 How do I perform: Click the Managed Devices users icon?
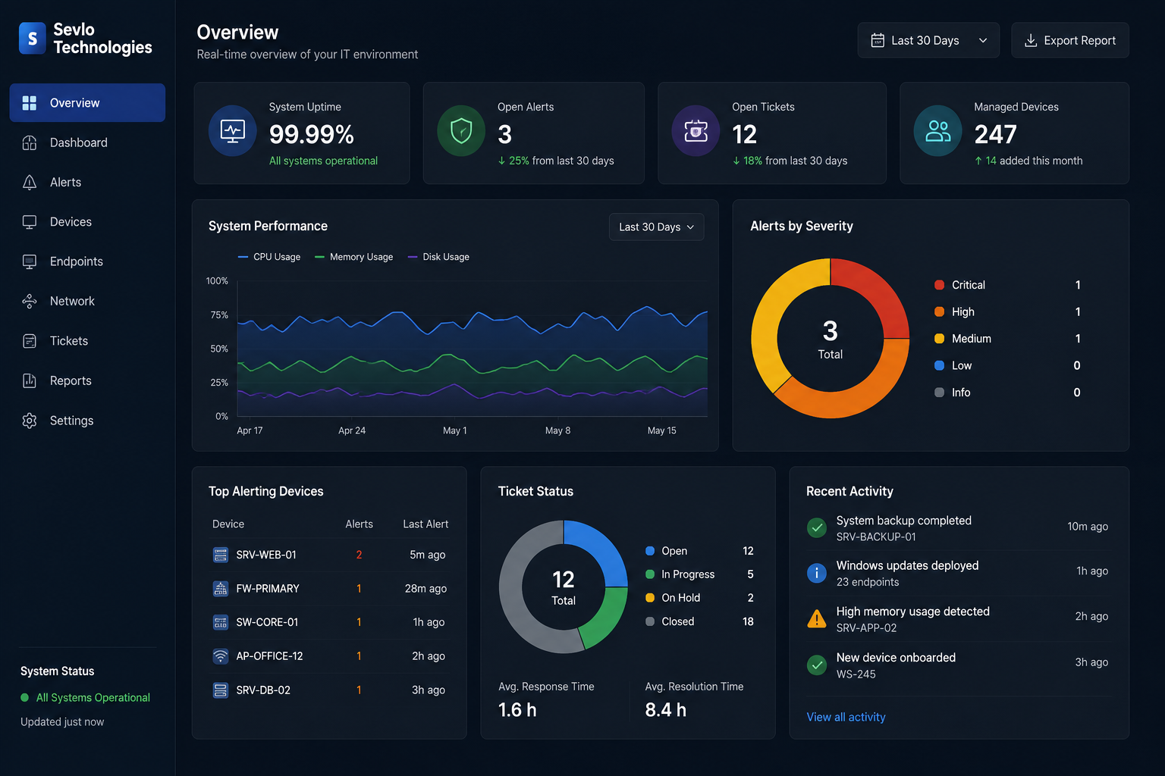click(x=938, y=131)
